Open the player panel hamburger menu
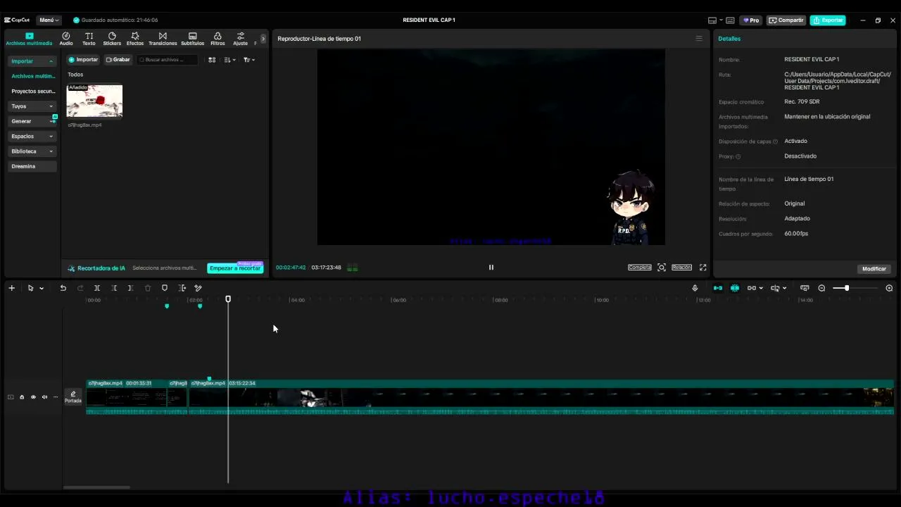Image resolution: width=901 pixels, height=507 pixels. tap(699, 39)
